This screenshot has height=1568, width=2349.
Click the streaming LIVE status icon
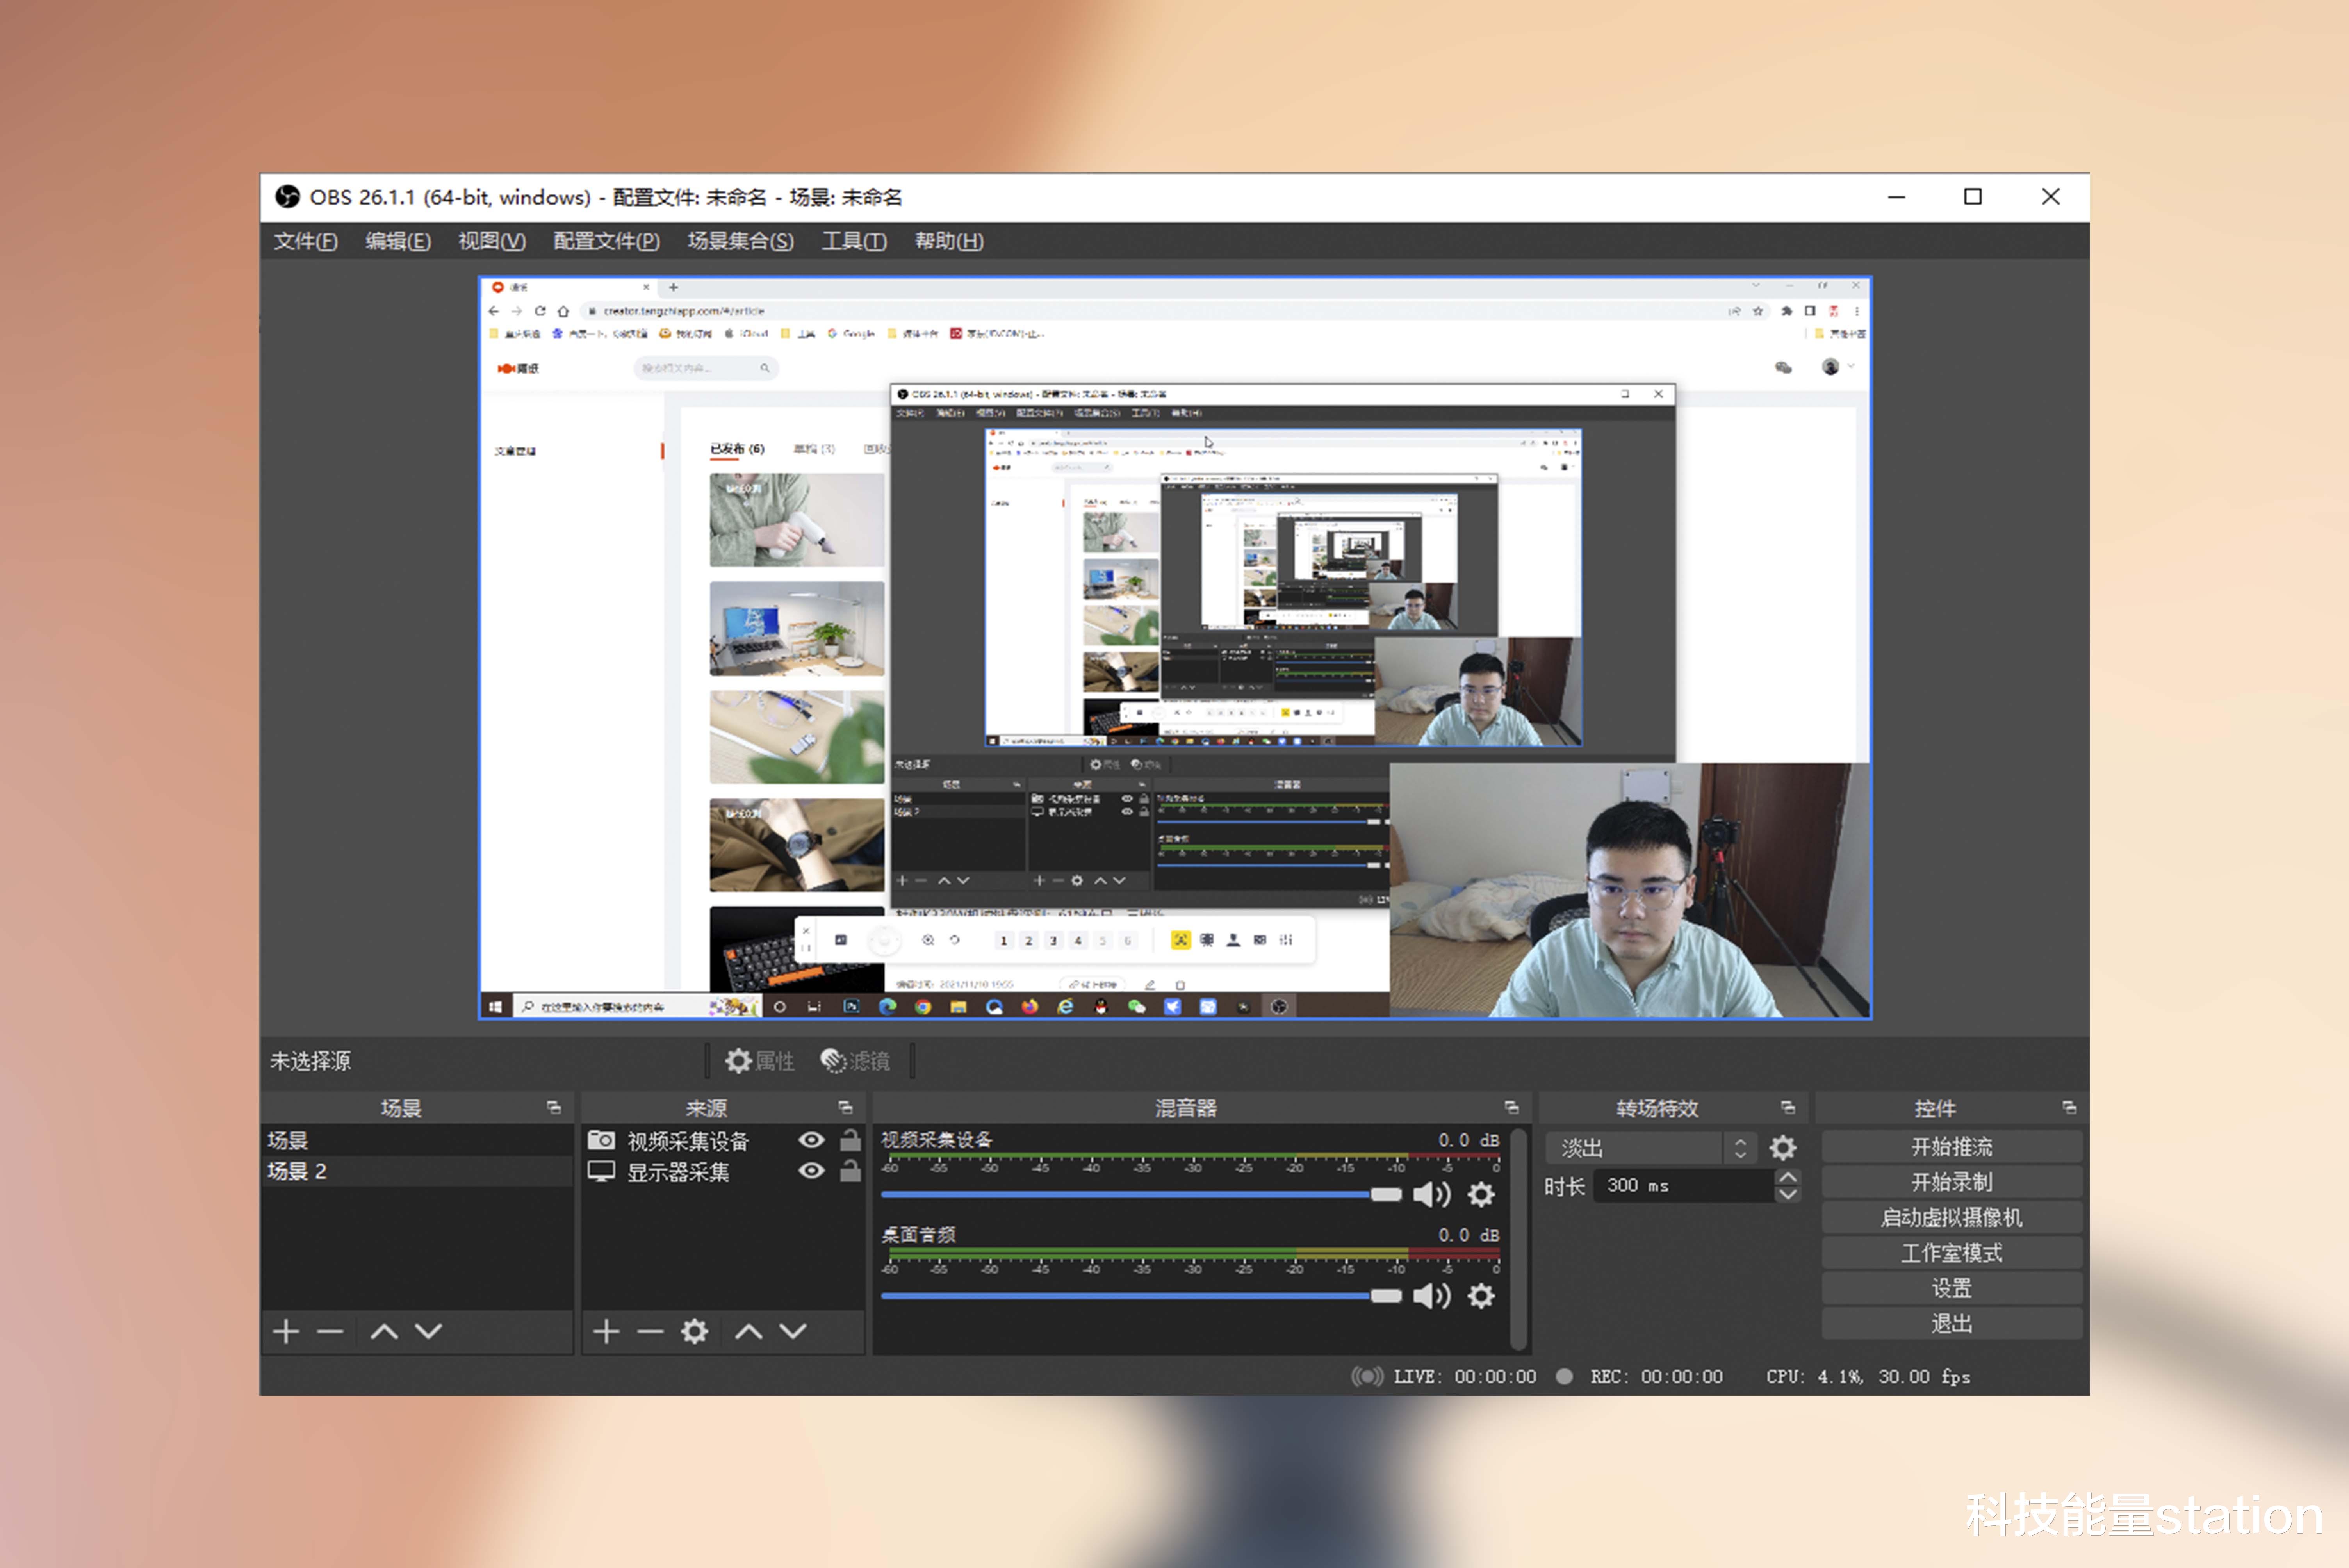[1367, 1377]
